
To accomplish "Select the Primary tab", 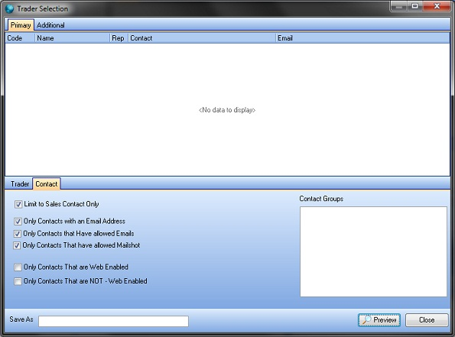I will click(21, 25).
